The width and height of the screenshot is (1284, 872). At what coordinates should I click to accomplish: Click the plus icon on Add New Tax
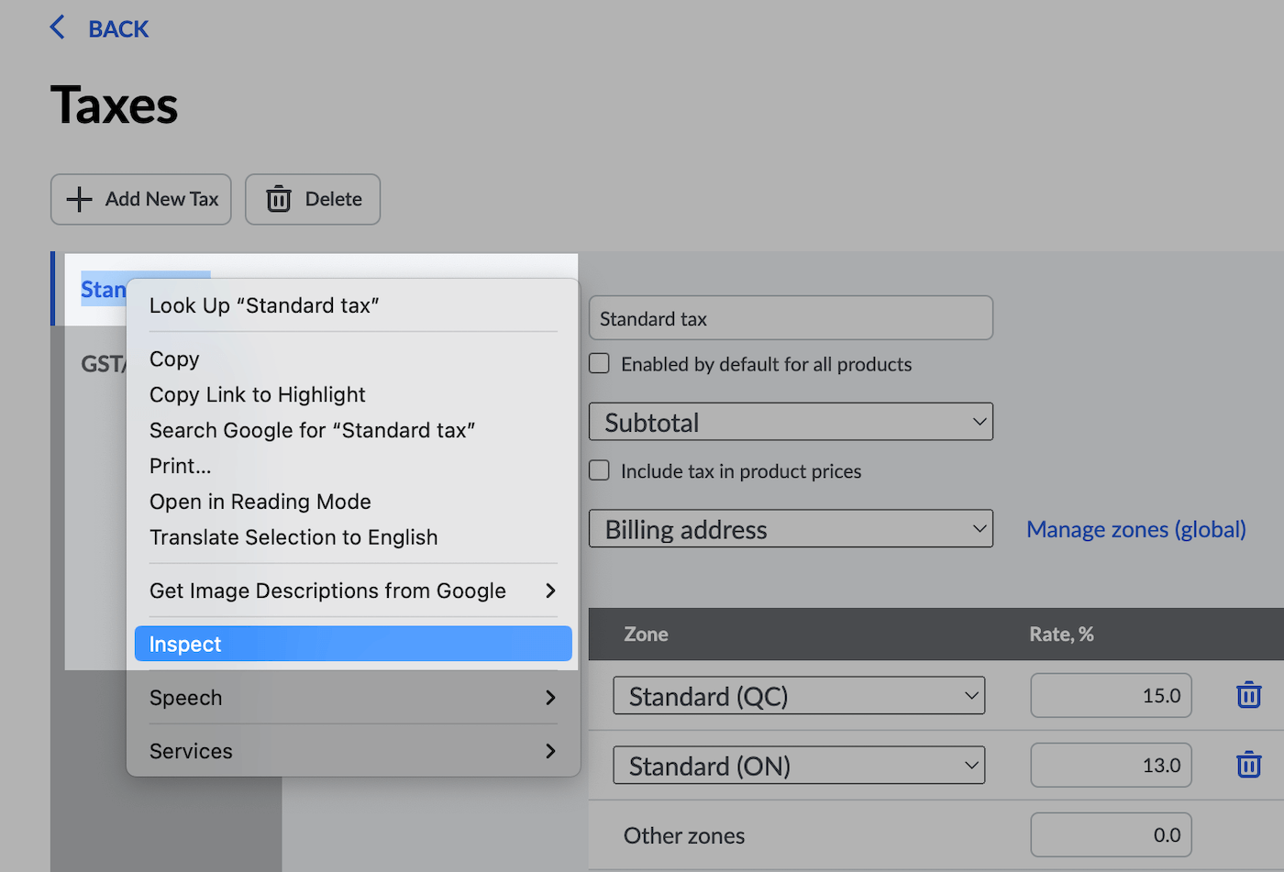(80, 199)
